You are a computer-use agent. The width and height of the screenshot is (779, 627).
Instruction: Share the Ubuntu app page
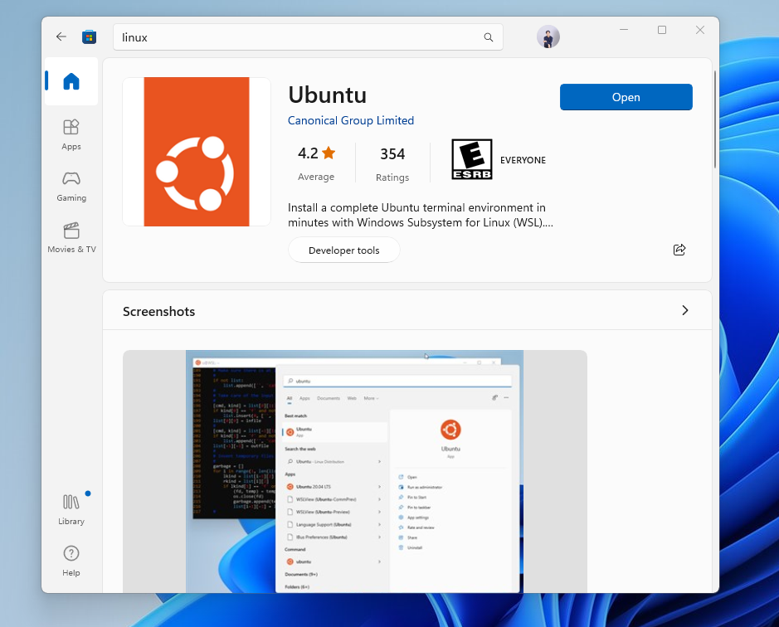[679, 250]
